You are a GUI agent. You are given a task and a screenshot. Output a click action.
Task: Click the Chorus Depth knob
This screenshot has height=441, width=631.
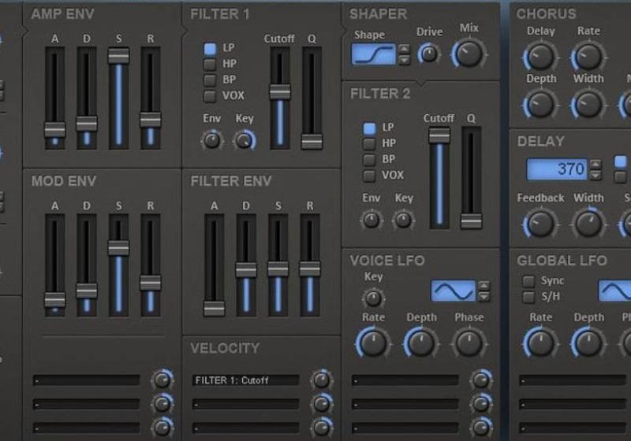point(540,105)
